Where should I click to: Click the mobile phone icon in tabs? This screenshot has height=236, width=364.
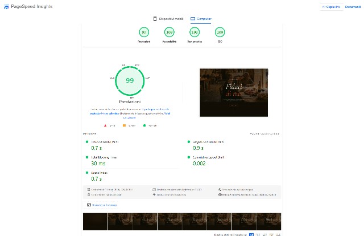tap(155, 19)
